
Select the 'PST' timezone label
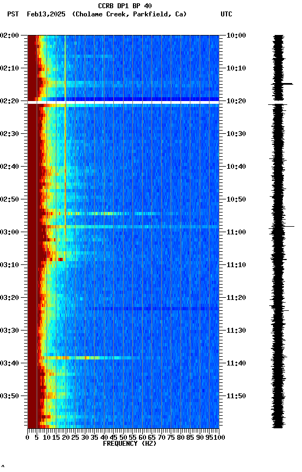(x=13, y=14)
